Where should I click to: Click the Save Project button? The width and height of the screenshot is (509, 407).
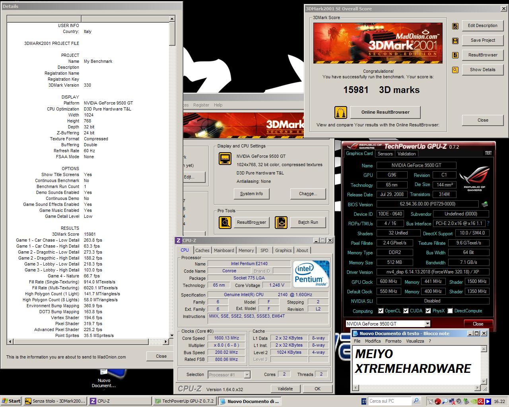tap(483, 40)
